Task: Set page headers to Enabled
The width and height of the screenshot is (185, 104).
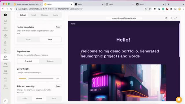Action: coord(28,61)
